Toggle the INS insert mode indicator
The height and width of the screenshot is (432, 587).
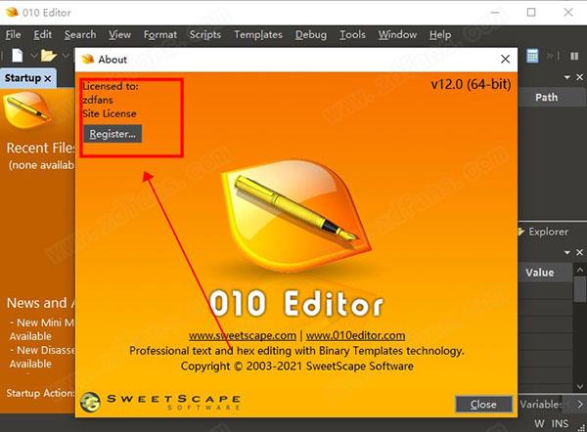[560, 424]
